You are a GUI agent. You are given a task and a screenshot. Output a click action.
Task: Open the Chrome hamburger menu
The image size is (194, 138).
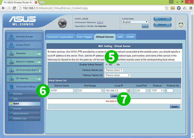(191, 8)
